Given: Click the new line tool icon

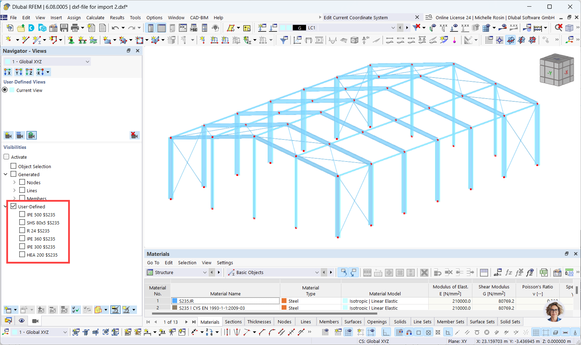Looking at the screenshot, I should pos(25,40).
